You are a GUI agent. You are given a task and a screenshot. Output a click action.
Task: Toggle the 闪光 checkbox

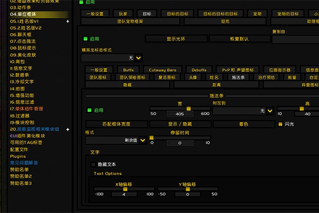[x=281, y=124]
